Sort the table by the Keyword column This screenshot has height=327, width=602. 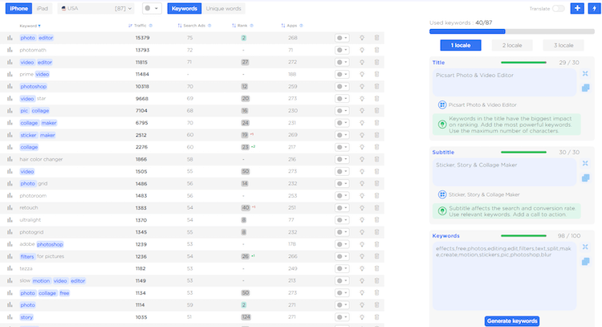(x=30, y=26)
